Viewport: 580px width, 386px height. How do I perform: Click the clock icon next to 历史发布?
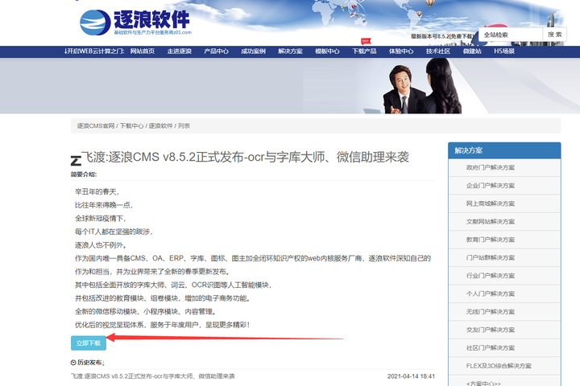click(73, 363)
